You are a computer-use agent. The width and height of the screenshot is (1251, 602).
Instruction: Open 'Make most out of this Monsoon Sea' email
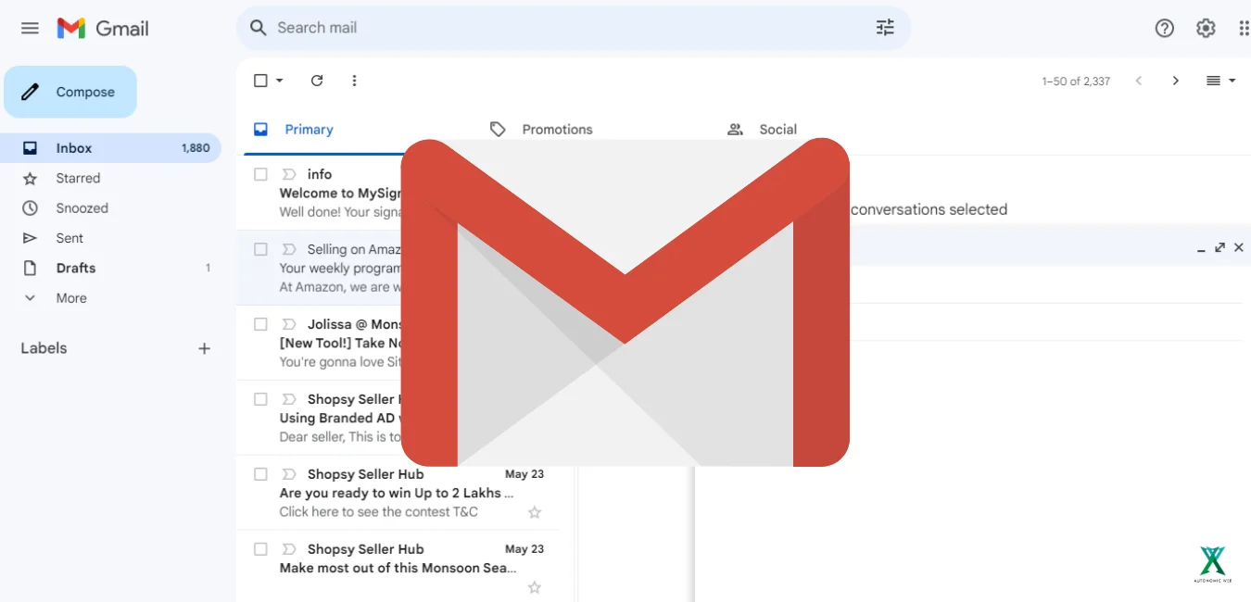[398, 568]
